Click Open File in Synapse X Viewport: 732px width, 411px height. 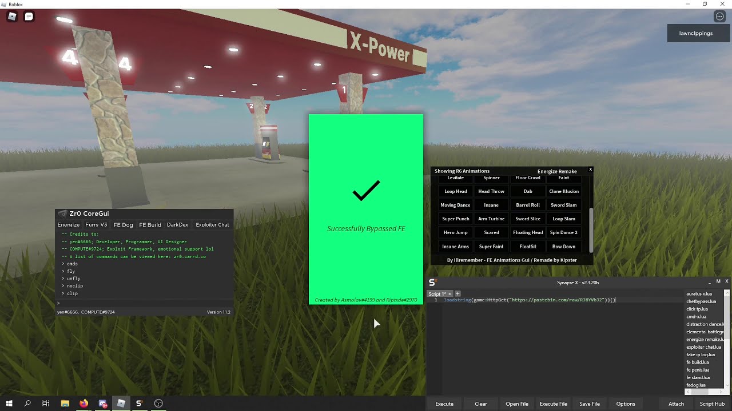[x=517, y=404]
